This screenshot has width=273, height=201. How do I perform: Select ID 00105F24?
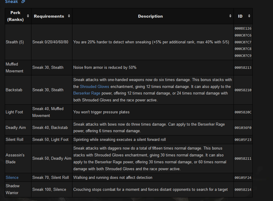243,178
